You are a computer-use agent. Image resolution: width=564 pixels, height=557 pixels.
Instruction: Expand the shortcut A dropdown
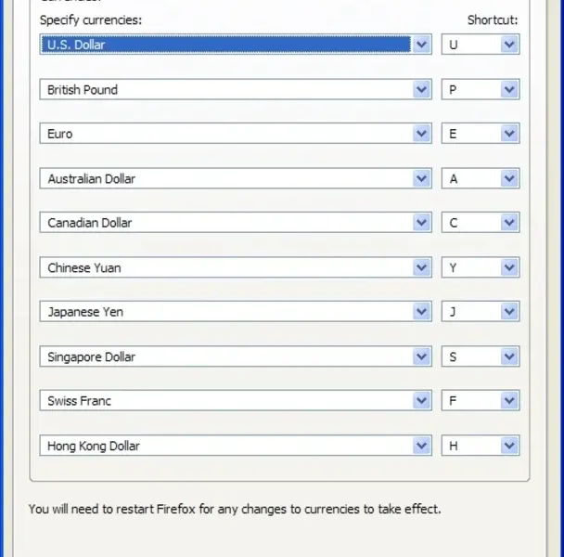pos(509,178)
